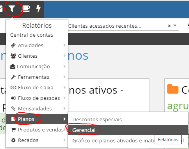Click the people icon beside Clientes
The height and width of the screenshot is (149, 189).
pyautogui.click(x=13, y=56)
